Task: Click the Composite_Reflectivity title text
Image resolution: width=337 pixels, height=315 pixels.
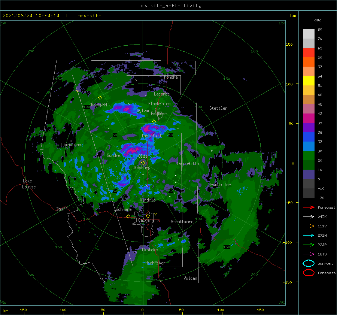Action: click(168, 6)
